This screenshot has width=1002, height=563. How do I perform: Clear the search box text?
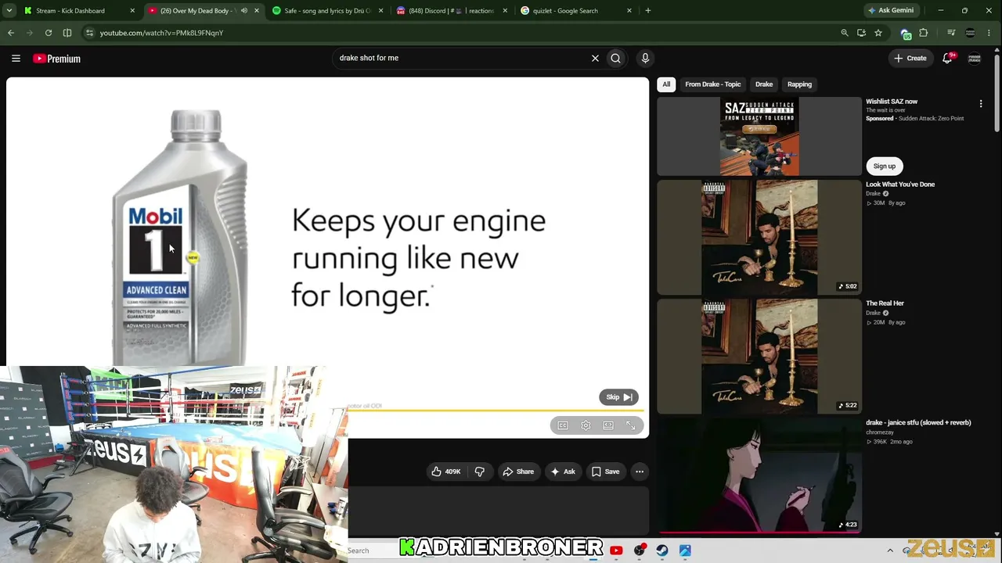click(x=595, y=58)
